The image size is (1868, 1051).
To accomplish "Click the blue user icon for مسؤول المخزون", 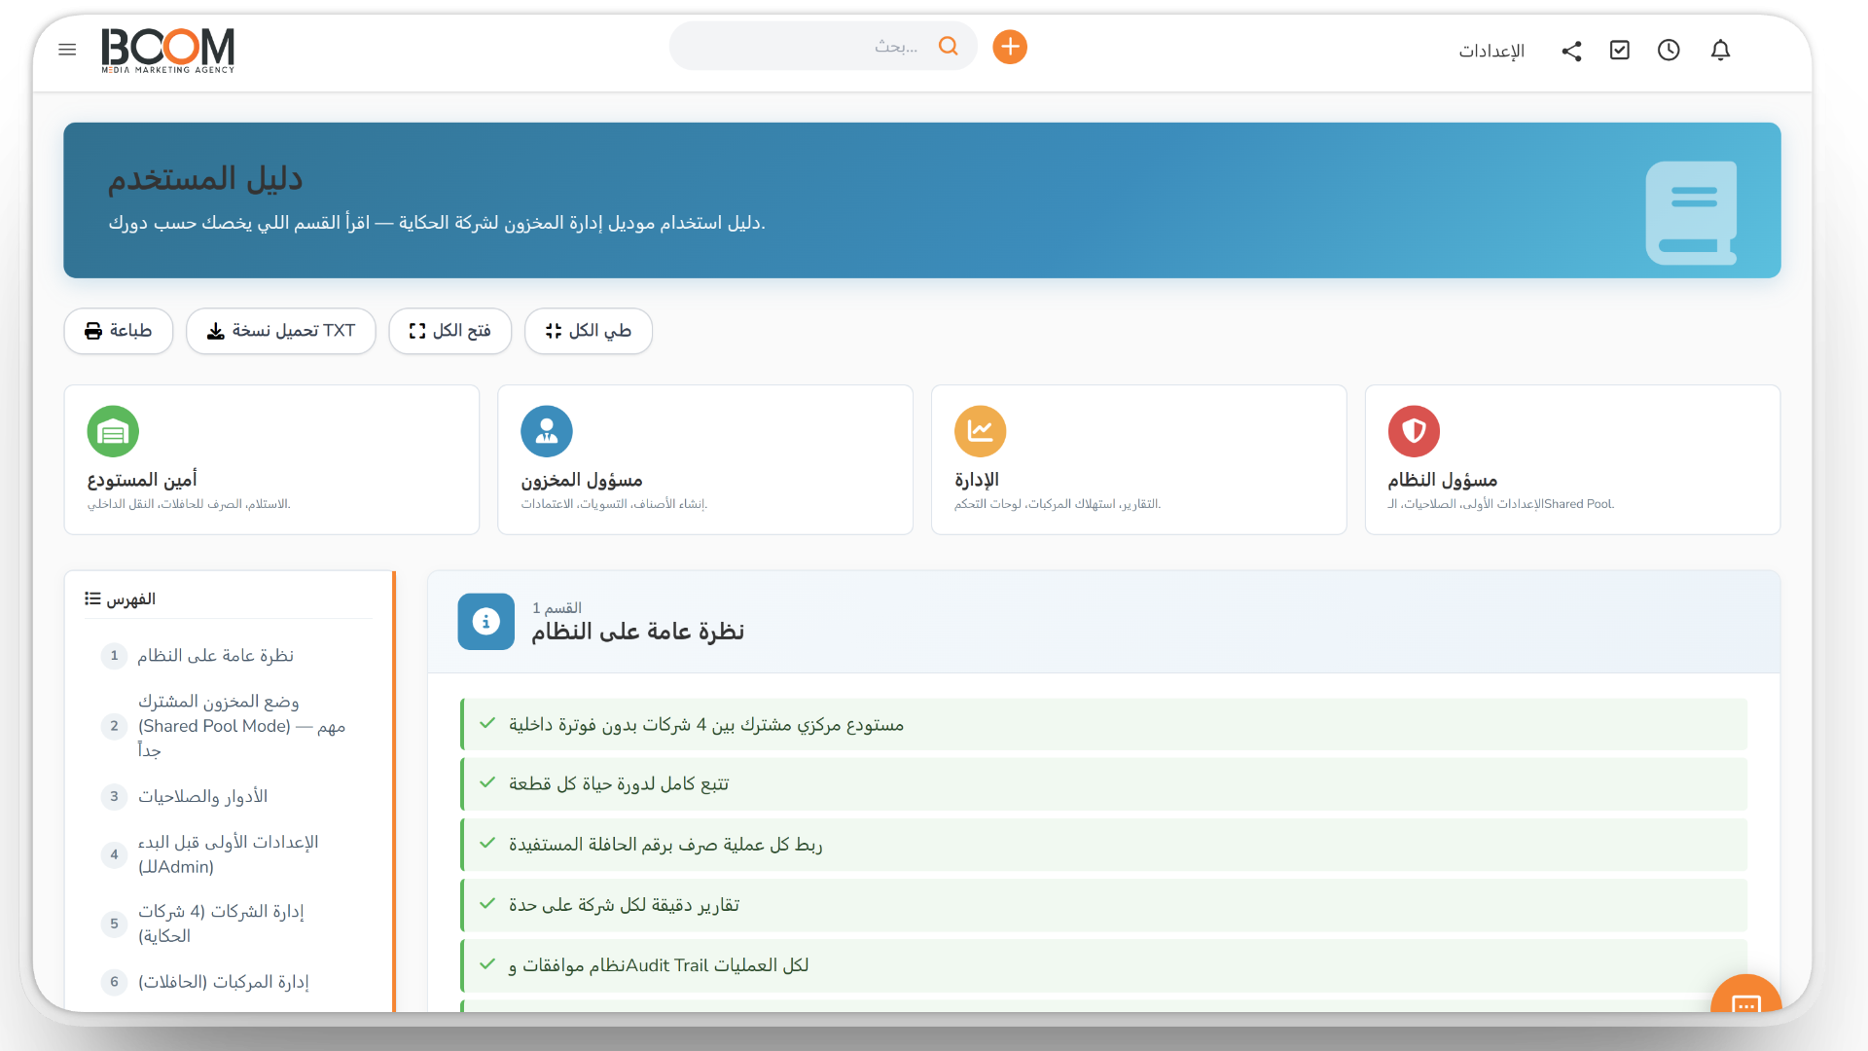I will point(547,431).
